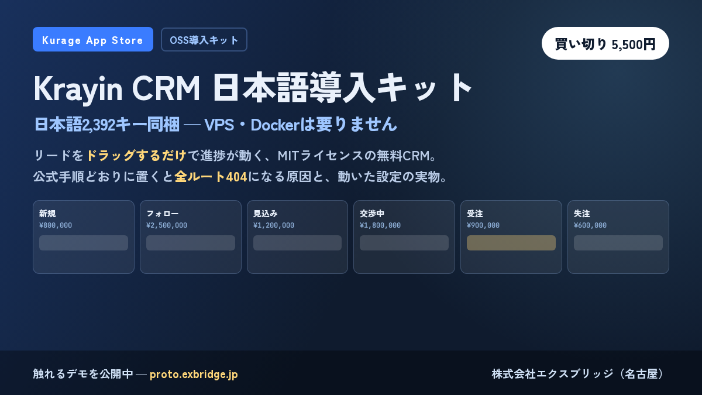The image size is (702, 395).
Task: Click the 買い切り 5,500円 price pill
Action: pos(605,43)
